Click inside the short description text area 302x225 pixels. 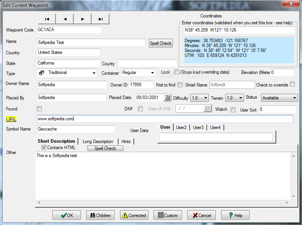coord(163,176)
